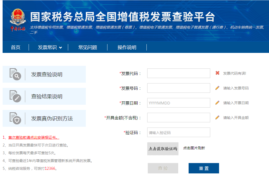Open the 操作说明 menu item
269x190 pixels.
pyautogui.click(x=127, y=47)
